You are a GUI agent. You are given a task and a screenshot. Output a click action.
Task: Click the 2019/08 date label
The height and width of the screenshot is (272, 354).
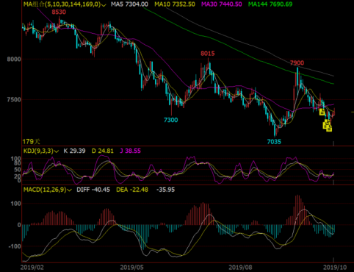(240, 268)
